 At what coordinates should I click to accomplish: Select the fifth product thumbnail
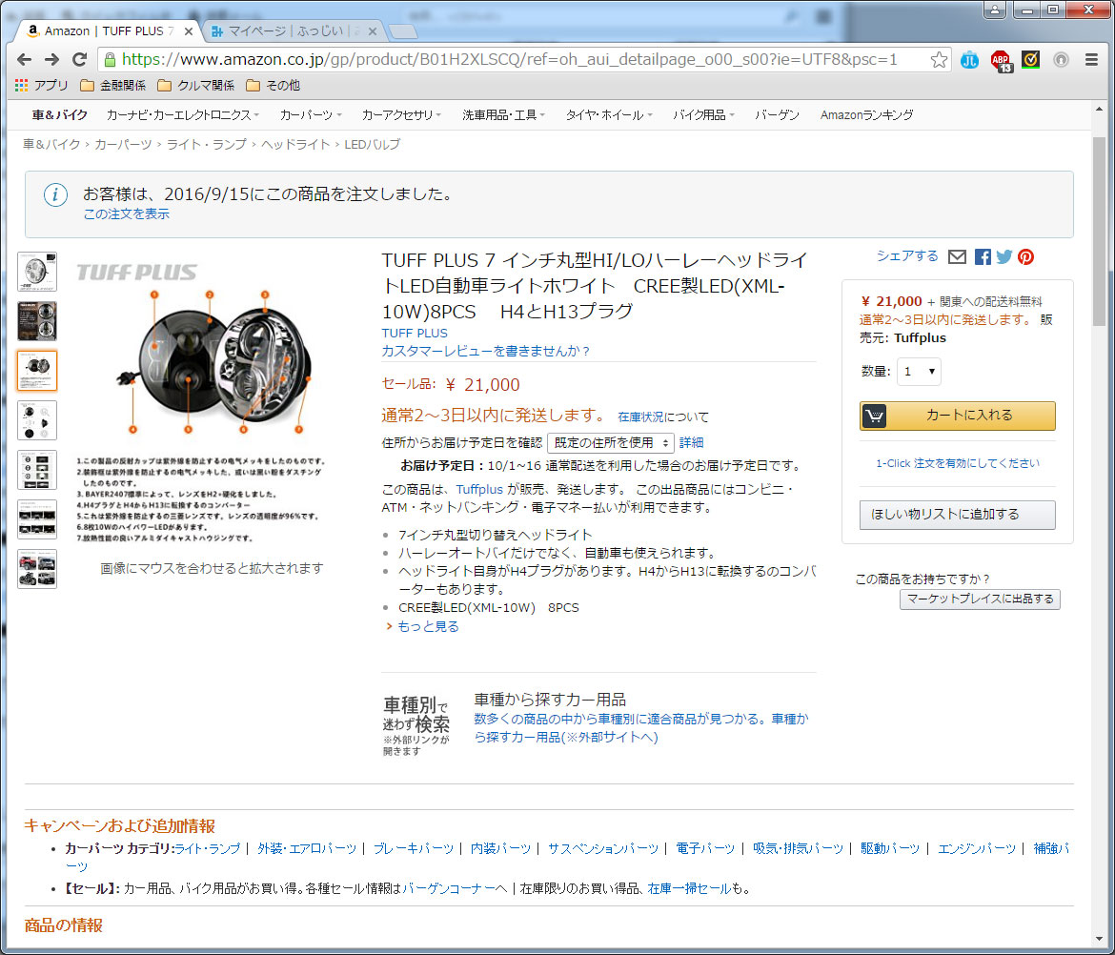pyautogui.click(x=37, y=470)
